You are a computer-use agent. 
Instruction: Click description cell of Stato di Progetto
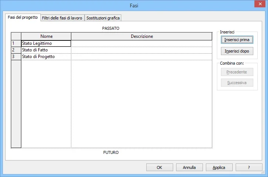(x=142, y=57)
